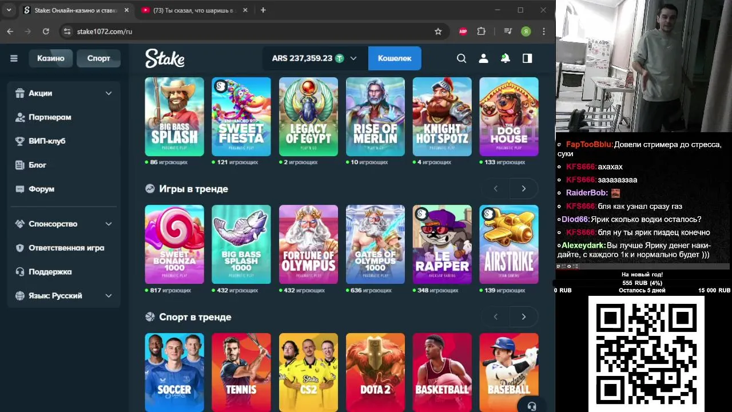Select the YouTube browser tab
Image resolution: width=732 pixels, height=412 pixels.
pos(194,10)
